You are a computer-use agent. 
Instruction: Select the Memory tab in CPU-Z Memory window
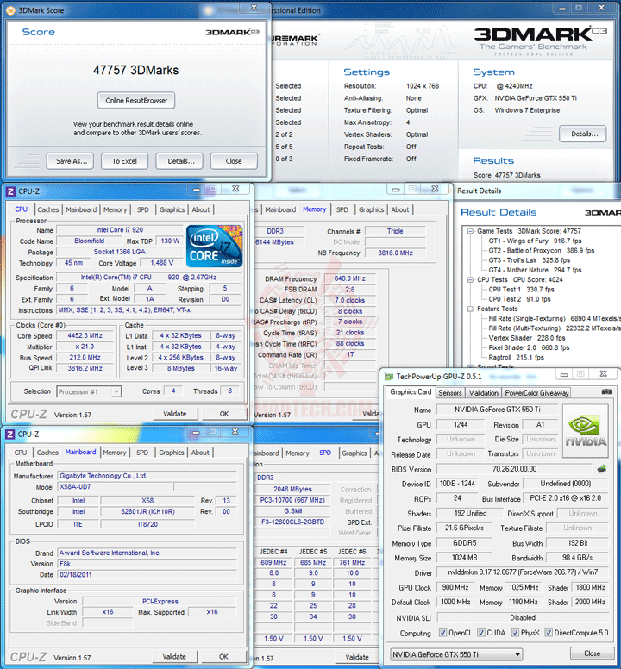point(314,209)
